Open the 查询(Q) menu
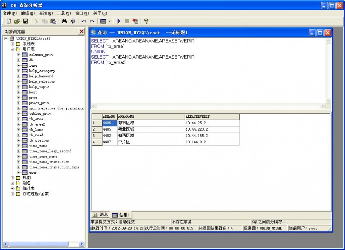Screen dimensions: 345x250 click(46, 13)
